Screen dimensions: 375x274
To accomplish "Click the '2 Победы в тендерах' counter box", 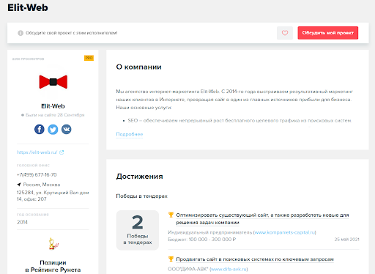I will coord(138,230).
